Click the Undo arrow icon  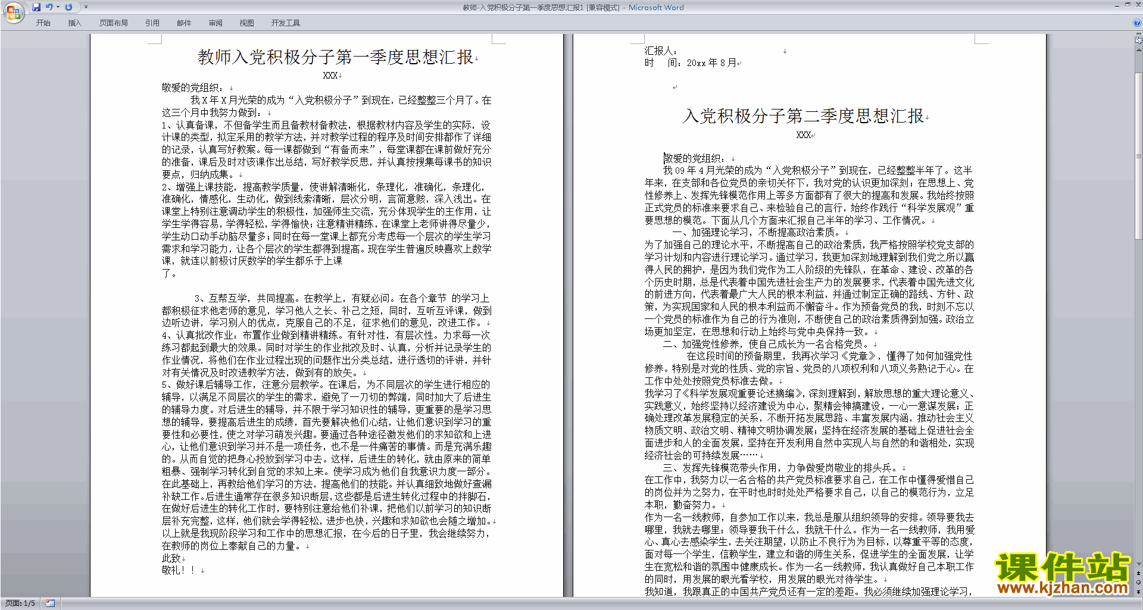(49, 7)
